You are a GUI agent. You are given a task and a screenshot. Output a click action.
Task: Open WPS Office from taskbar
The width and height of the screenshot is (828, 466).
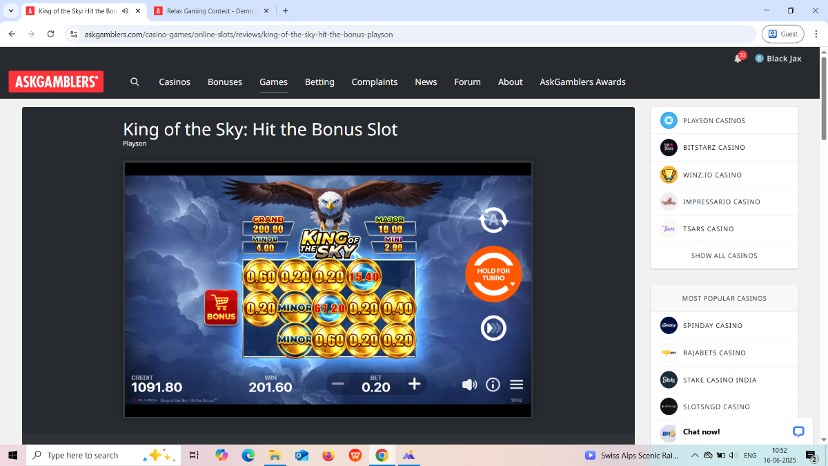coord(355,455)
